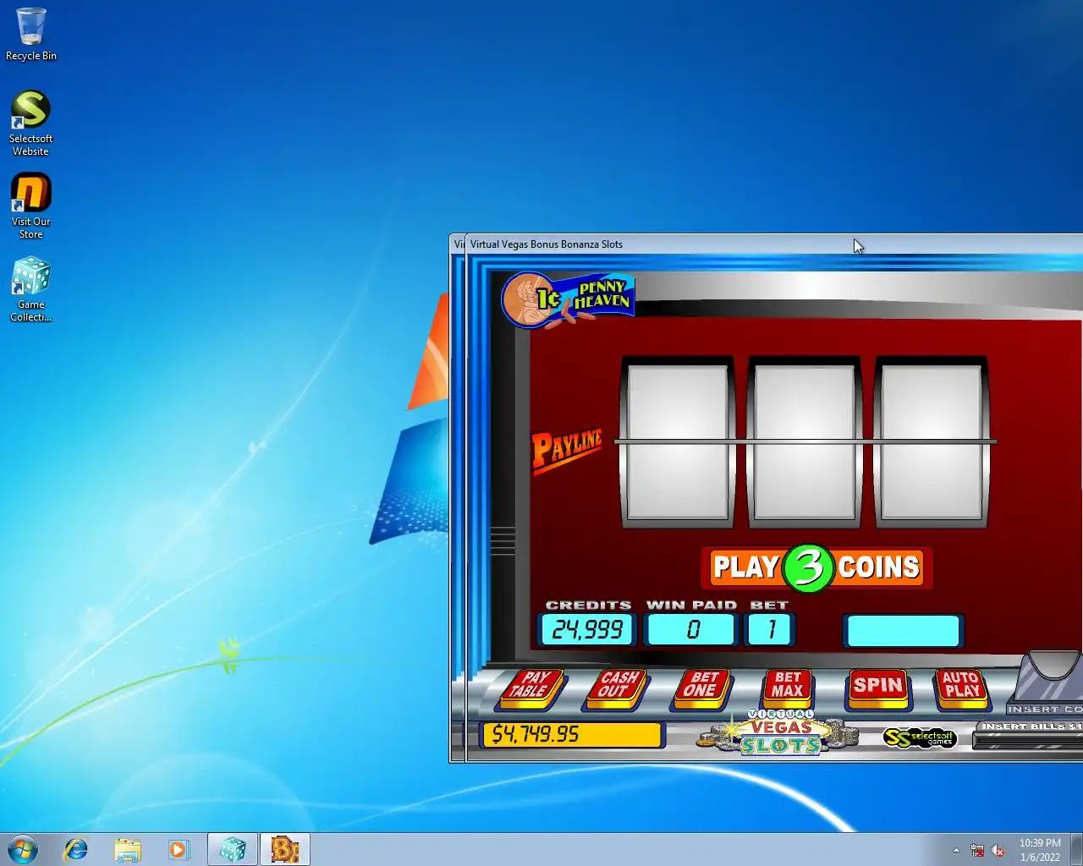
Task: Click the Show Desktop strip
Action: click(1077, 849)
